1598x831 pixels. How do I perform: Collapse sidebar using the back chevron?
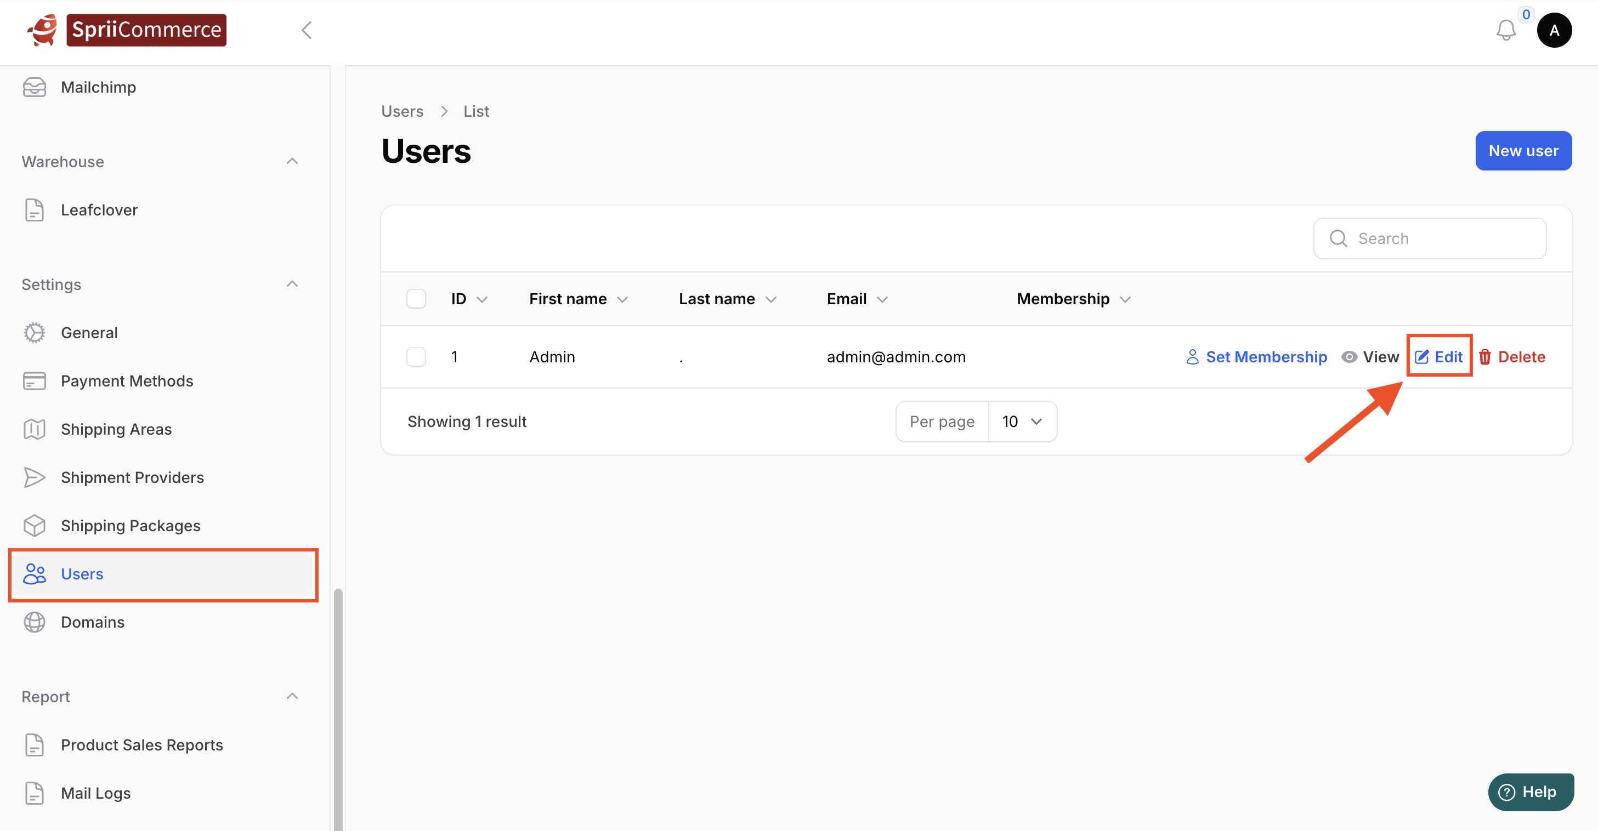tap(307, 30)
